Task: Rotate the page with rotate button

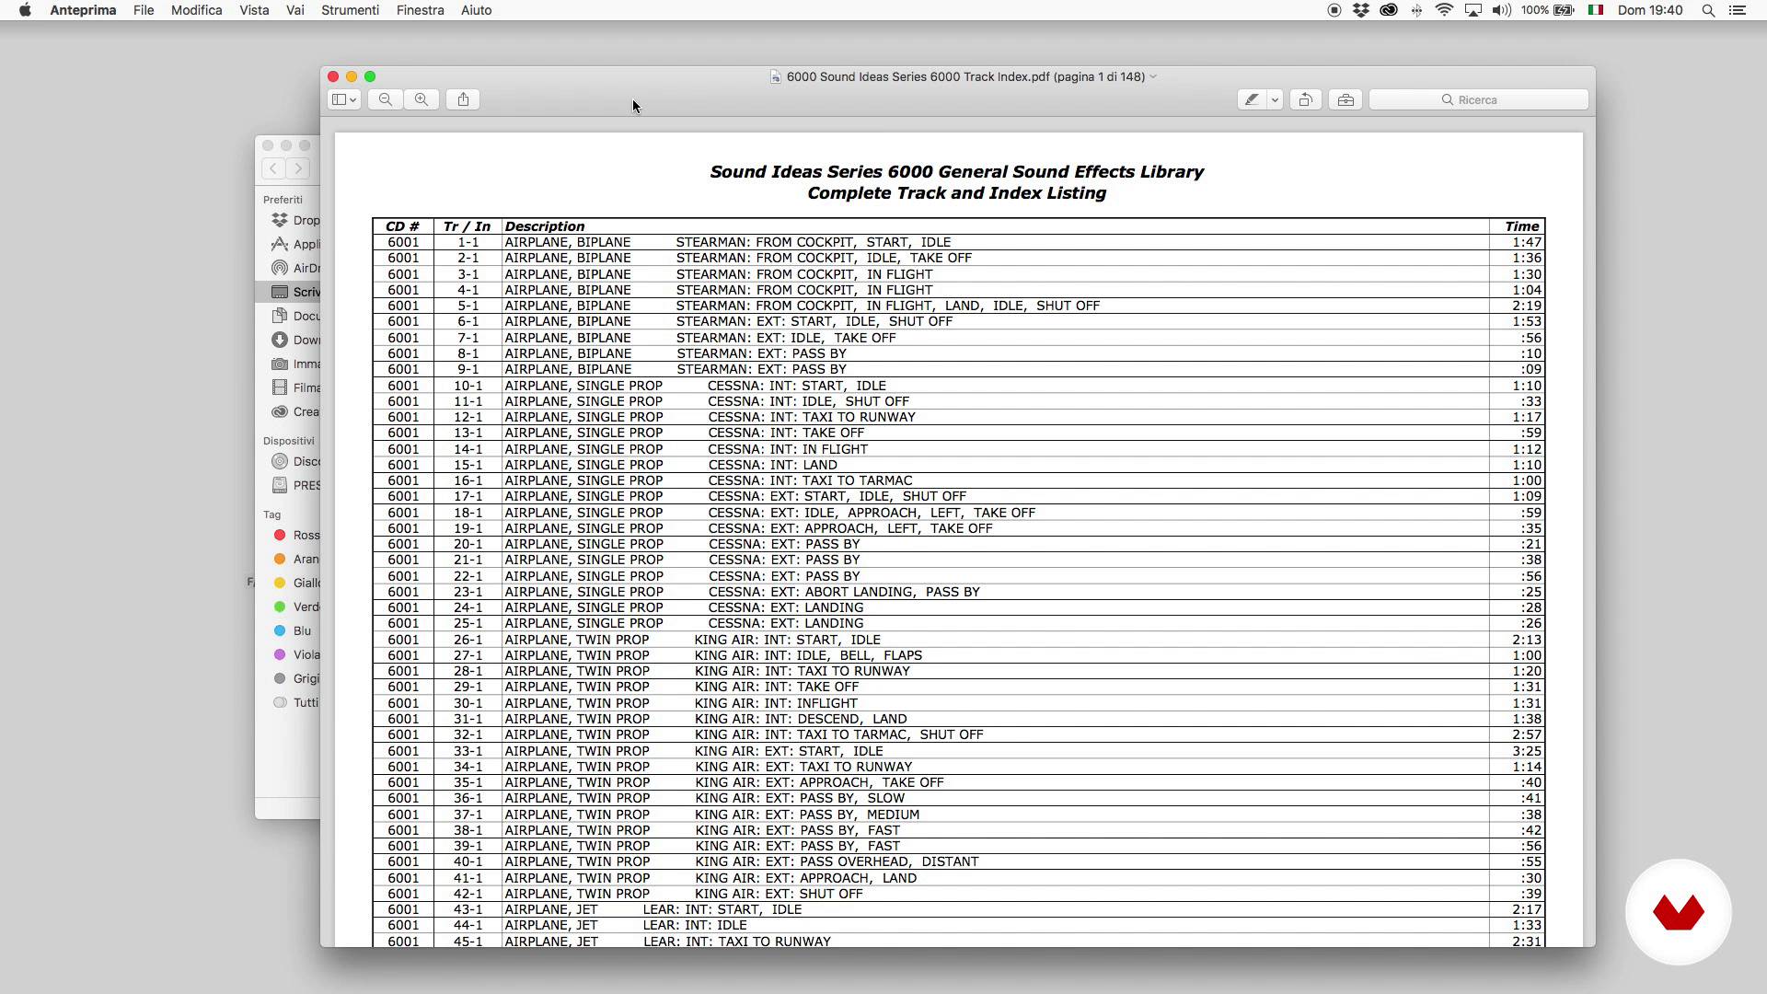Action: click(x=1305, y=99)
